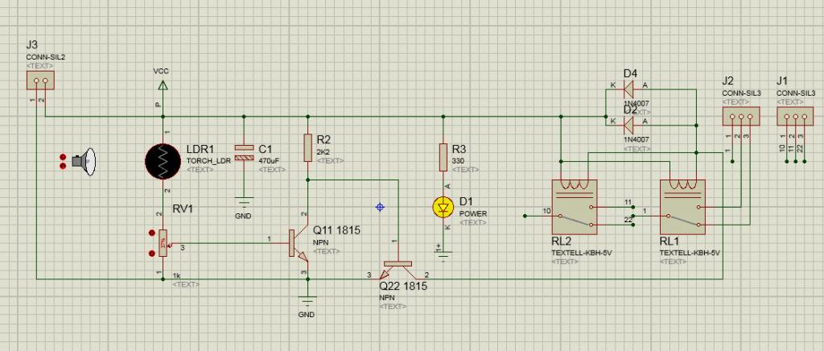824x351 pixels.
Task: Click the ground symbol below LED D1
Action: pyautogui.click(x=443, y=257)
